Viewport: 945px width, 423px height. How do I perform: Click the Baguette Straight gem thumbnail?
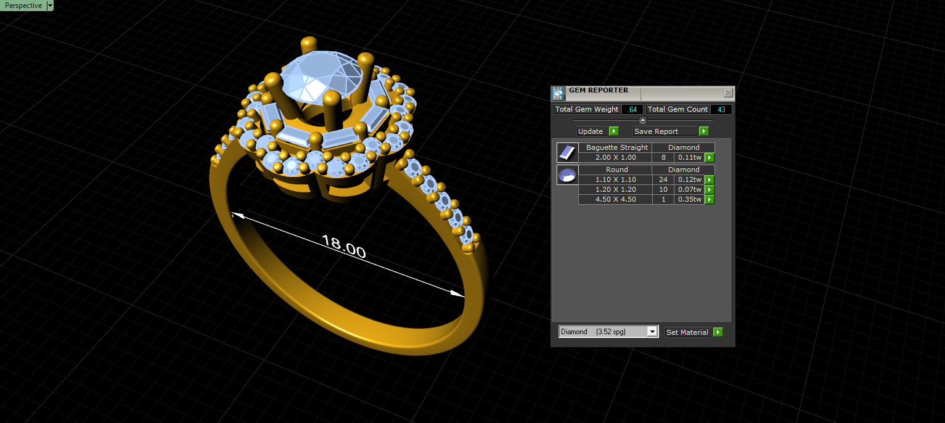[x=567, y=152]
